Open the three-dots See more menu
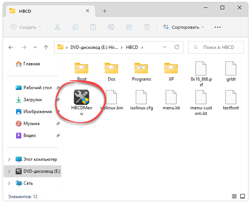Image resolution: width=250 pixels, height=203 pixels. pyautogui.click(x=218, y=27)
